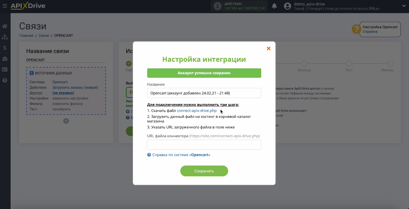The width and height of the screenshot is (409, 209).
Task: Download the connect-apix-drive.php file link
Action: (x=197, y=111)
